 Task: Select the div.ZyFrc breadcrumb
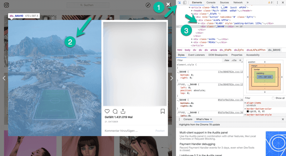point(239,50)
